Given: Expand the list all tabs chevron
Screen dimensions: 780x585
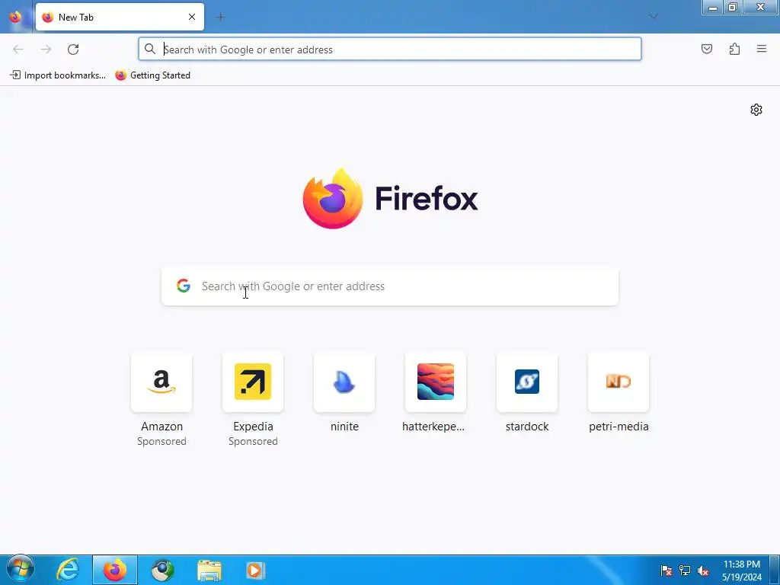Looking at the screenshot, I should (x=653, y=17).
